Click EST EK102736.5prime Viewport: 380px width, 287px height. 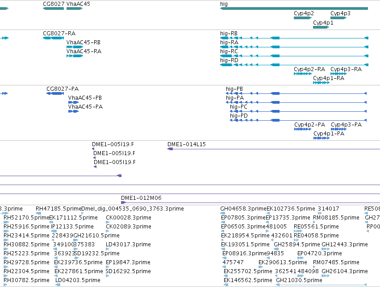tap(291, 209)
